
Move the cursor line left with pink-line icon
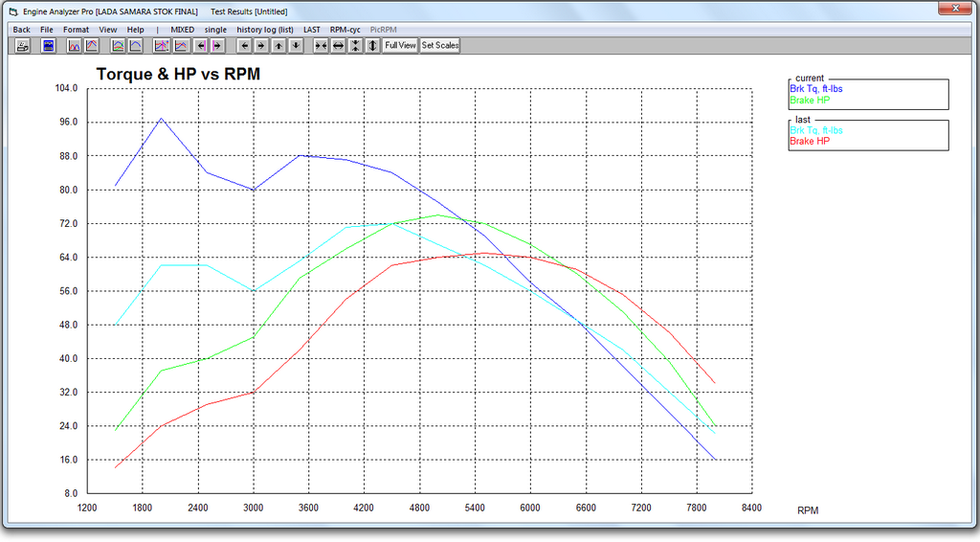click(201, 45)
